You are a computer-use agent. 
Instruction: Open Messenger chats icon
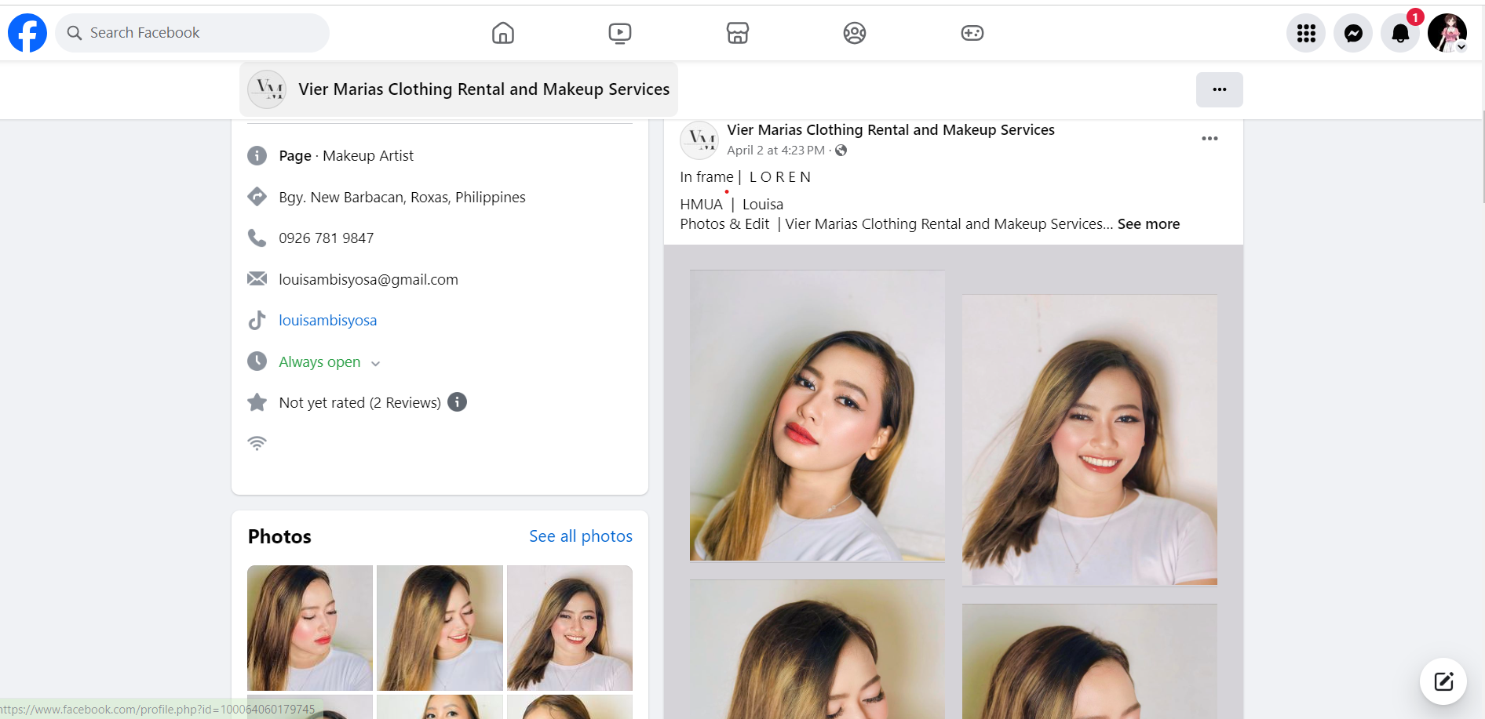tap(1353, 33)
